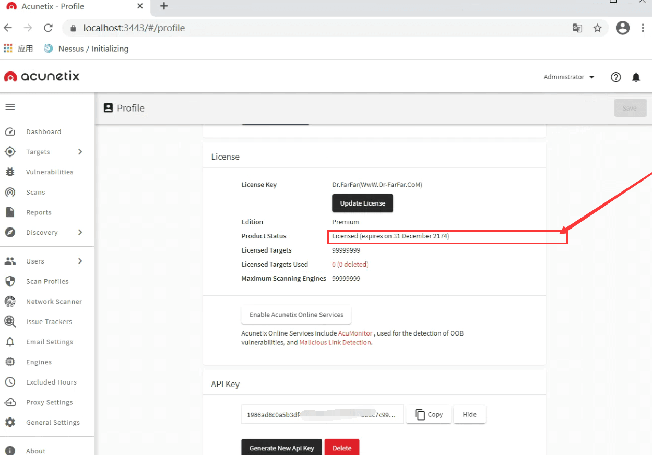This screenshot has width=652, height=455.
Task: Collapse the sidebar with hamburger icon
Action: point(10,107)
